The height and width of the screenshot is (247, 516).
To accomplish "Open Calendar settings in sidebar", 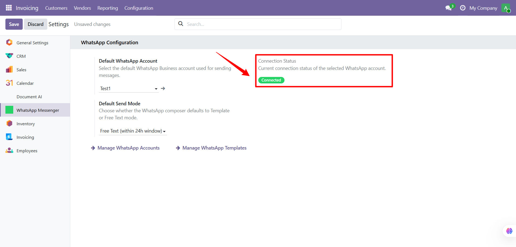I will tap(25, 83).
